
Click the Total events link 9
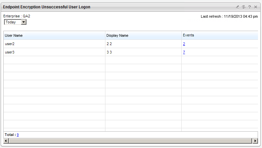pos(18,135)
